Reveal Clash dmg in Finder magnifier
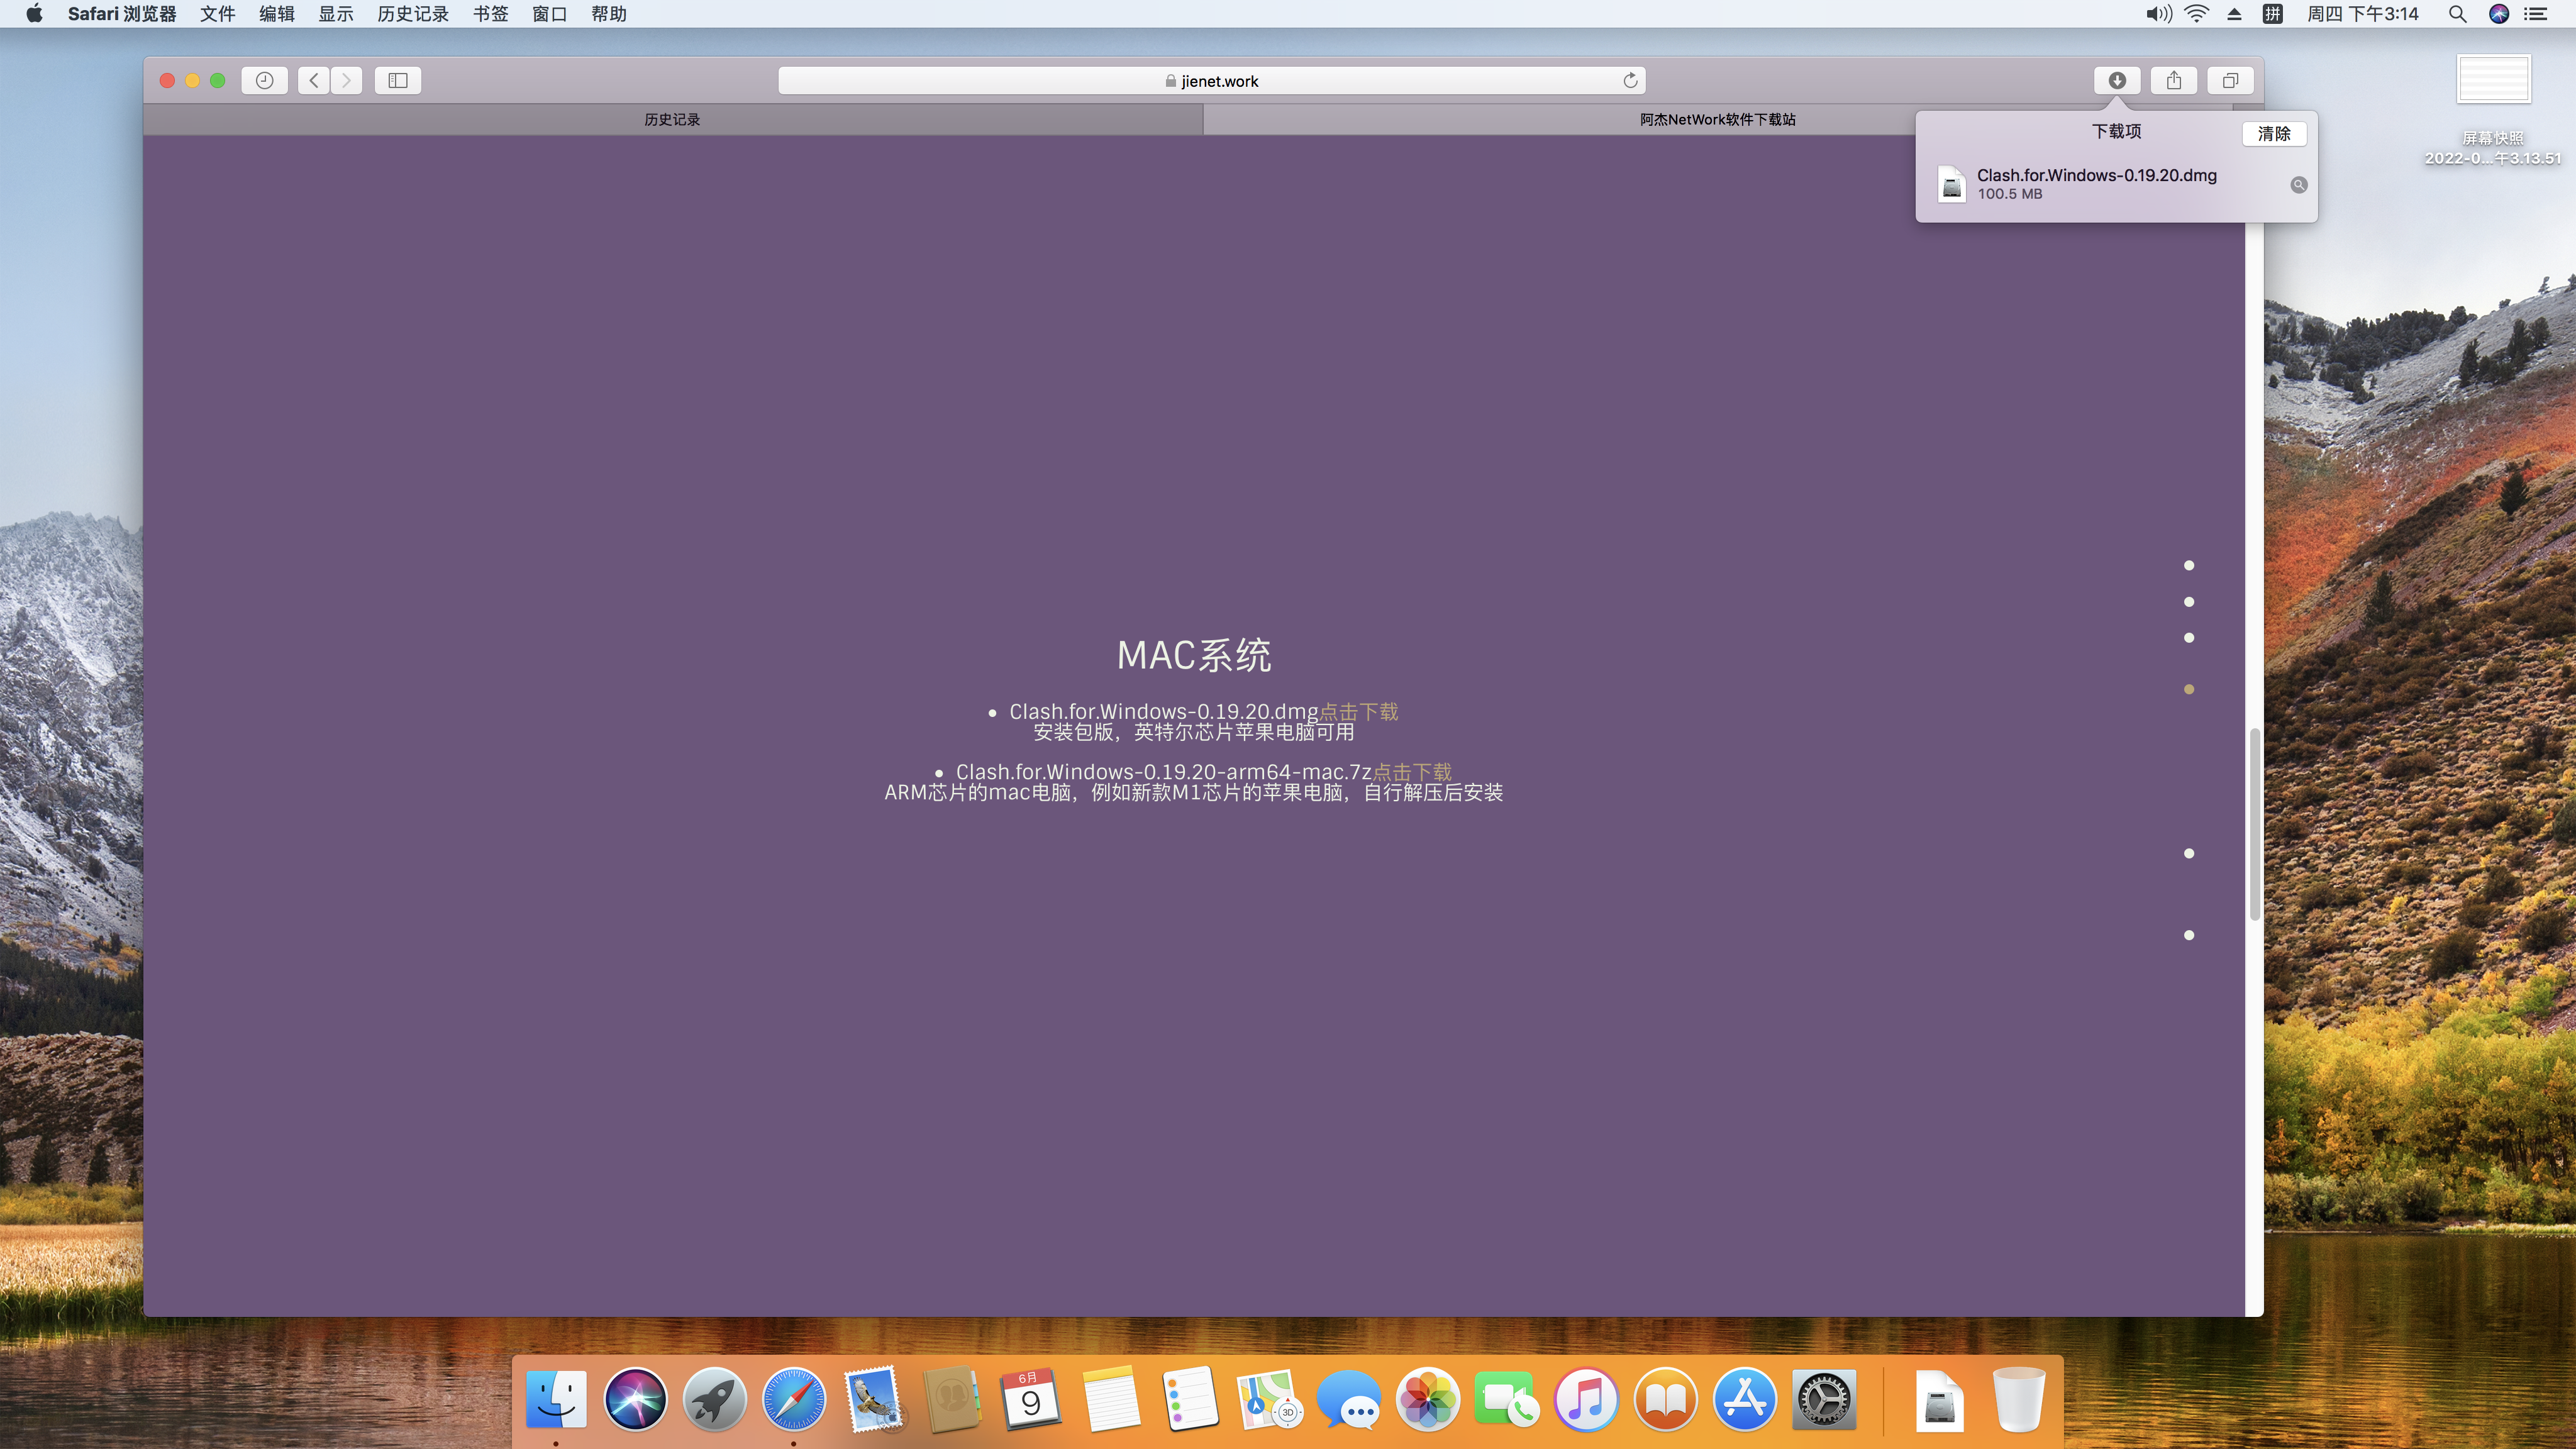The height and width of the screenshot is (1449, 2576). 2299,185
